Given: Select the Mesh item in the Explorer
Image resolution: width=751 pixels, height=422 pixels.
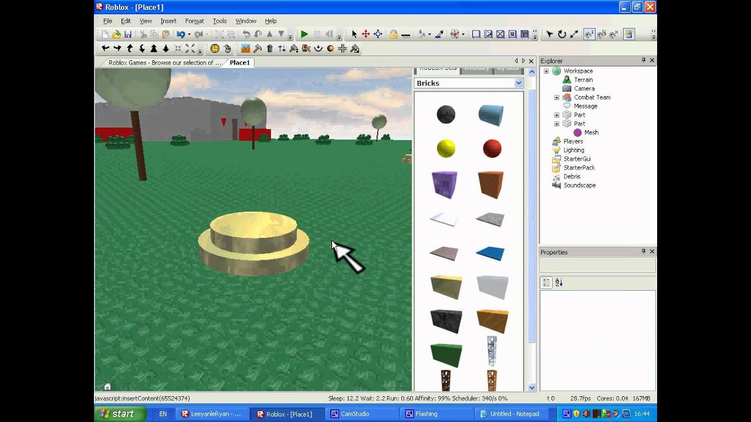Looking at the screenshot, I should [x=591, y=132].
